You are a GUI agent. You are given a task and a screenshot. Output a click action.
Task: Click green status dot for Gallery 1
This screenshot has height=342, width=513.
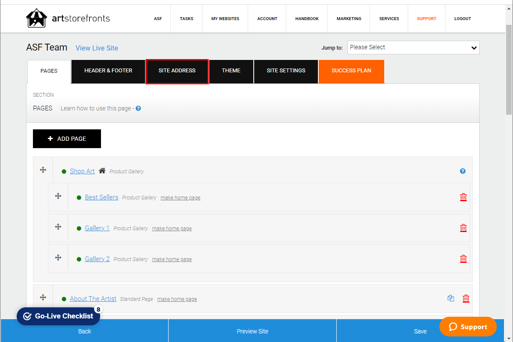79,229
